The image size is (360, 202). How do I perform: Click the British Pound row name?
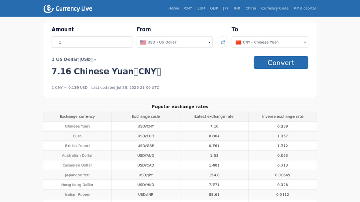pyautogui.click(x=77, y=146)
